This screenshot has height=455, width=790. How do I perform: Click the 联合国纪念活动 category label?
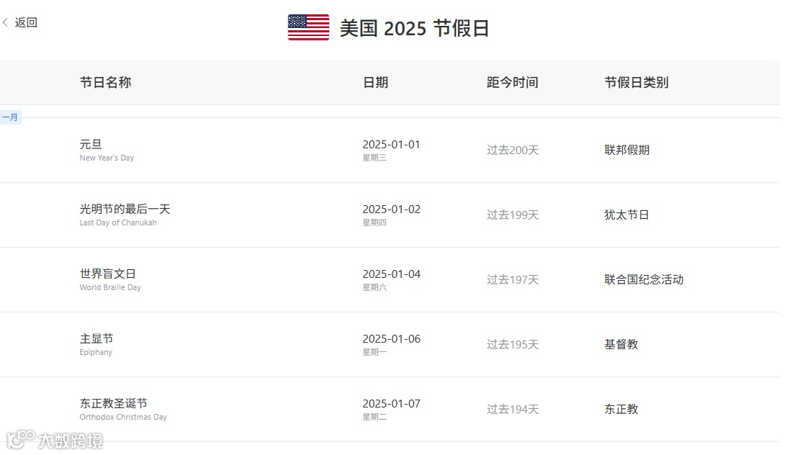coord(644,279)
